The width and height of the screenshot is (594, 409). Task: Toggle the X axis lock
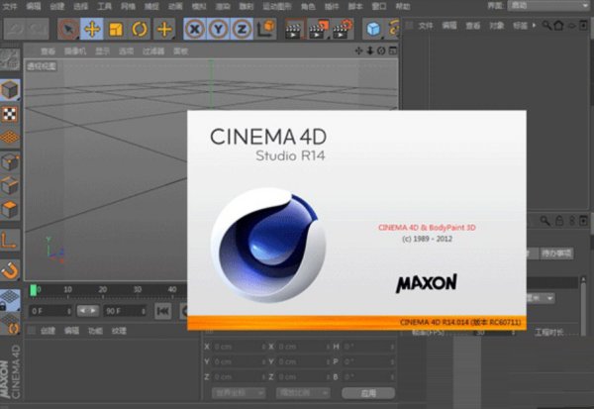[x=195, y=29]
